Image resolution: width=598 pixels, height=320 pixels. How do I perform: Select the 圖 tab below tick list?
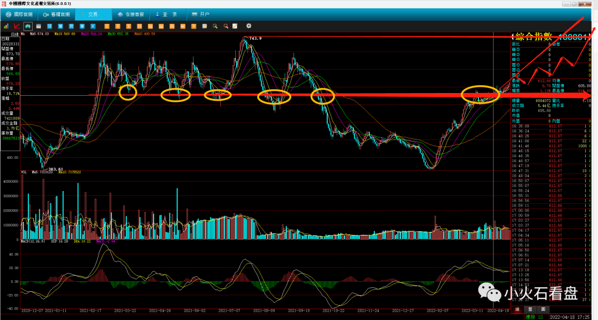[543, 309]
